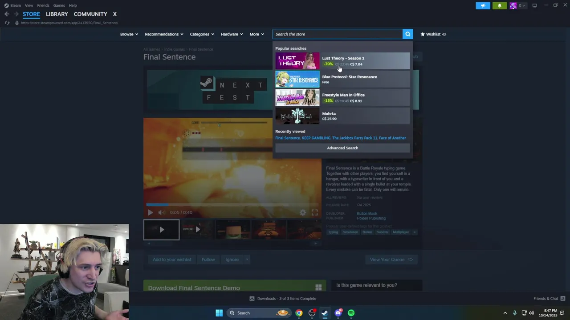Switch to the STORE tab
The width and height of the screenshot is (570, 320).
[31, 14]
